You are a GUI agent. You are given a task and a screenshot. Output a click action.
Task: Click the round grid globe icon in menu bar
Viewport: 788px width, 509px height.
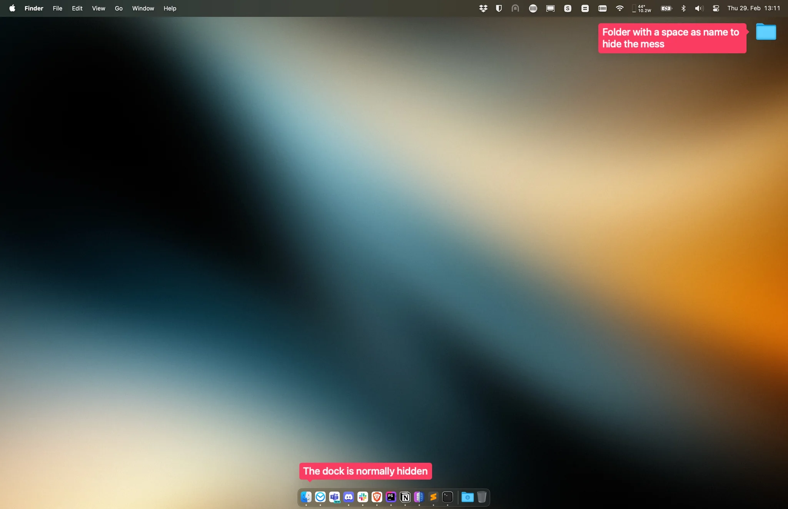(533, 8)
